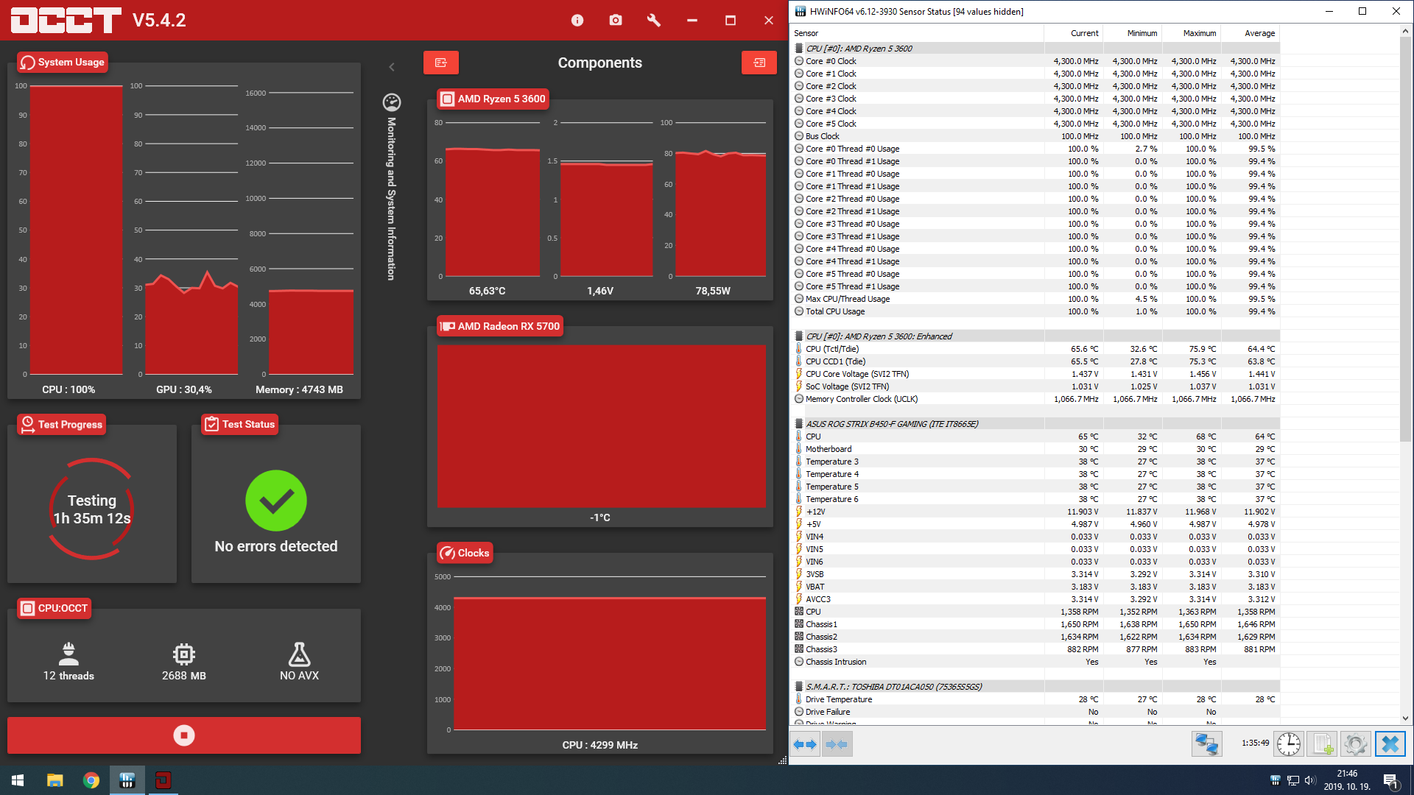Select the SoC Voltage (SVI2 TFN) row
The width and height of the screenshot is (1414, 795).
(x=1035, y=386)
